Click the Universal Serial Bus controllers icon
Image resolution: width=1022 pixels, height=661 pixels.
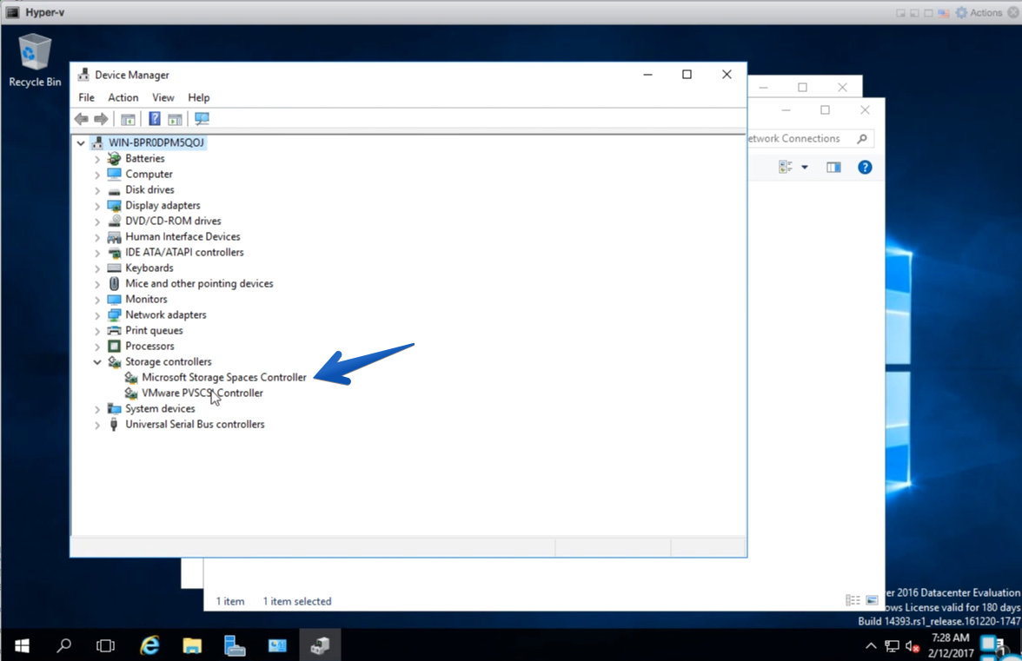[114, 425]
